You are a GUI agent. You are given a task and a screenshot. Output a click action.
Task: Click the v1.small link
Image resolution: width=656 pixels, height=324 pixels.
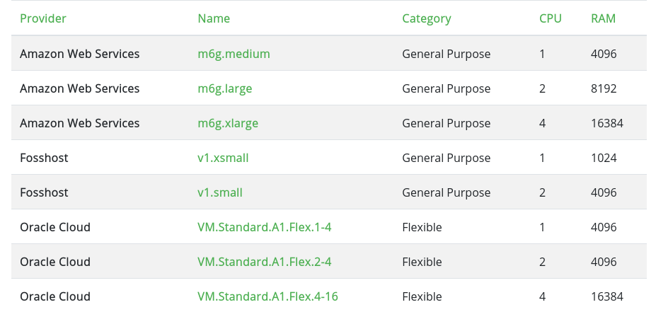pos(220,192)
